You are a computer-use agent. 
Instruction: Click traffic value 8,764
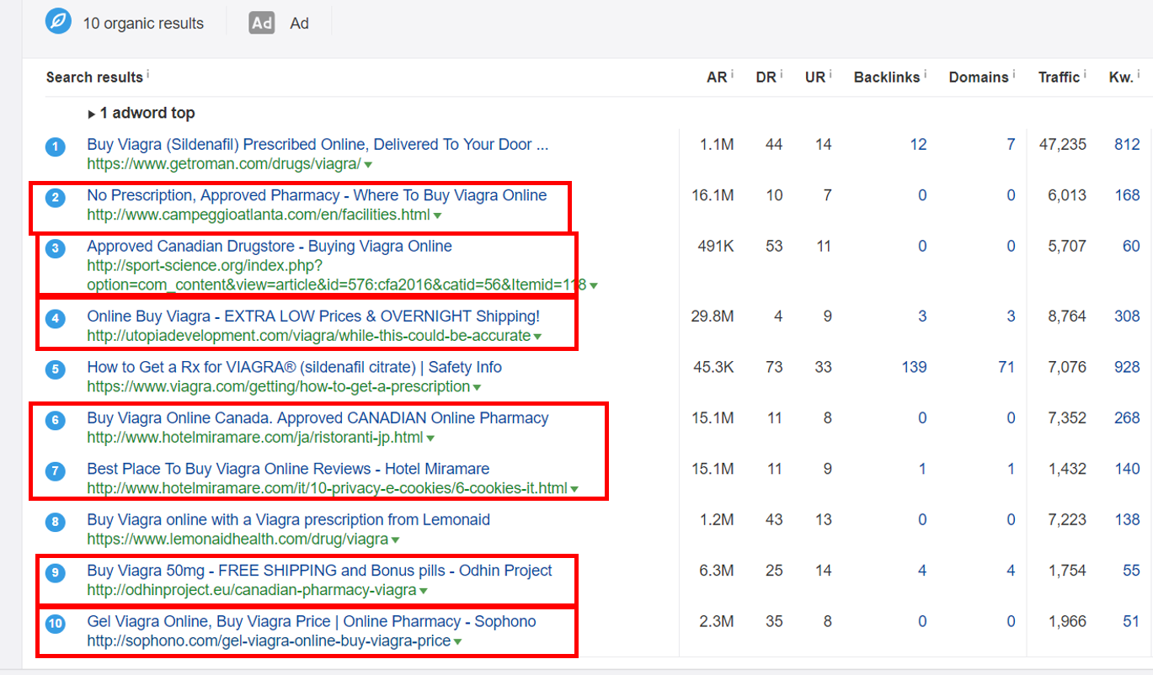point(1067,316)
